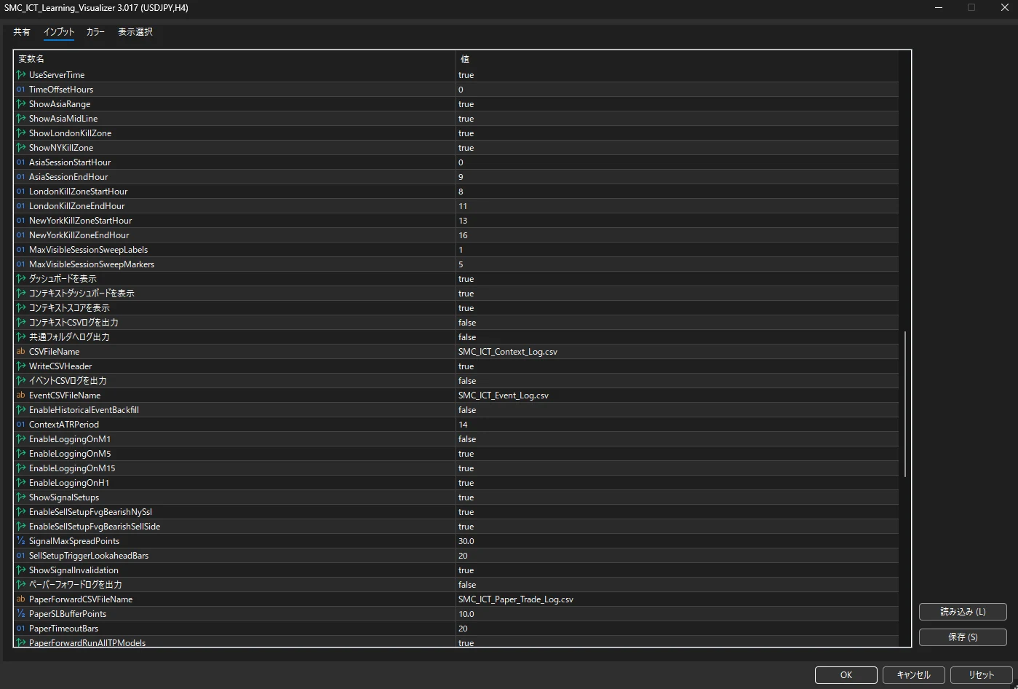The height and width of the screenshot is (689, 1018).
Task: Click the double type icon beside SignalMaxSpreadPoints
Action: click(20, 541)
